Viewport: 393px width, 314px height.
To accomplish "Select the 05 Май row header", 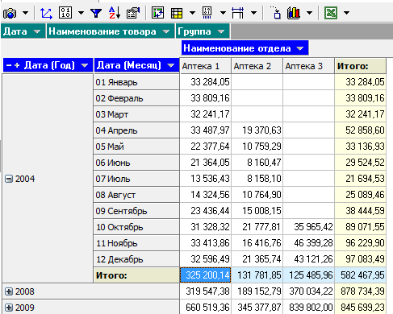I will [136, 147].
